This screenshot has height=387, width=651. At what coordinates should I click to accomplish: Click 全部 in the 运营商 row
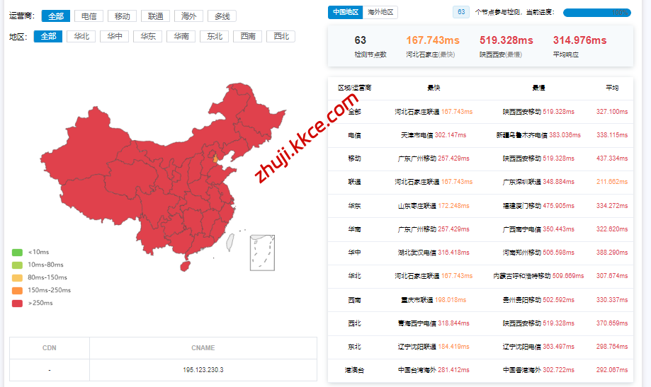coord(55,16)
